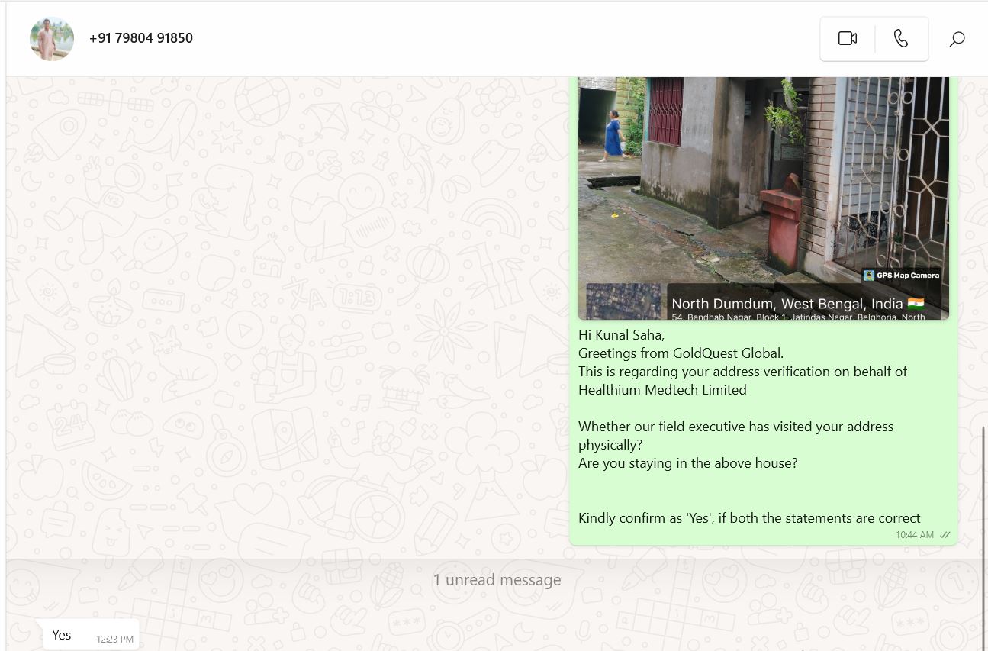The image size is (988, 651).
Task: Click the chat vertical scrollbar thumb
Action: coord(984,538)
